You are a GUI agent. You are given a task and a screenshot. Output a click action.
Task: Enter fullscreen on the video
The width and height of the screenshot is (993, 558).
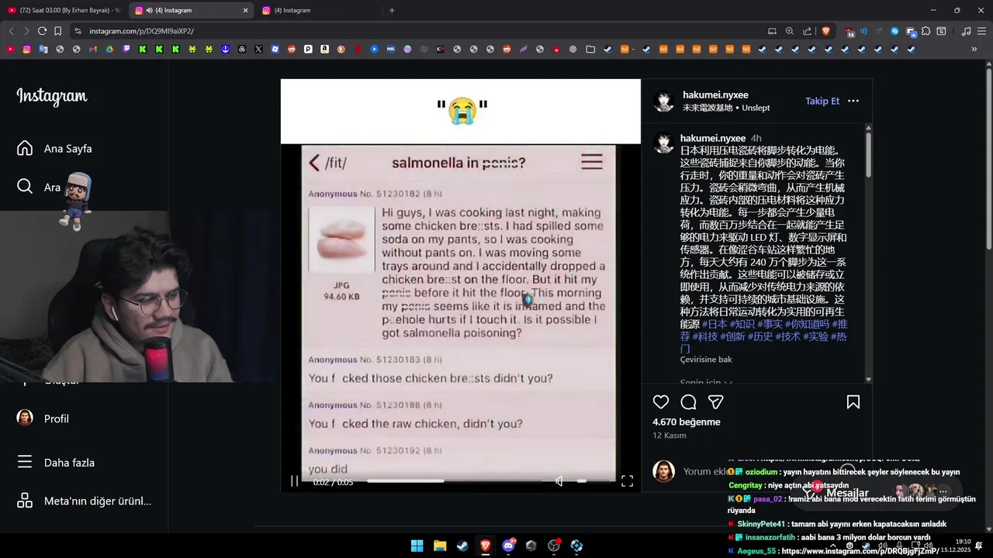(627, 481)
